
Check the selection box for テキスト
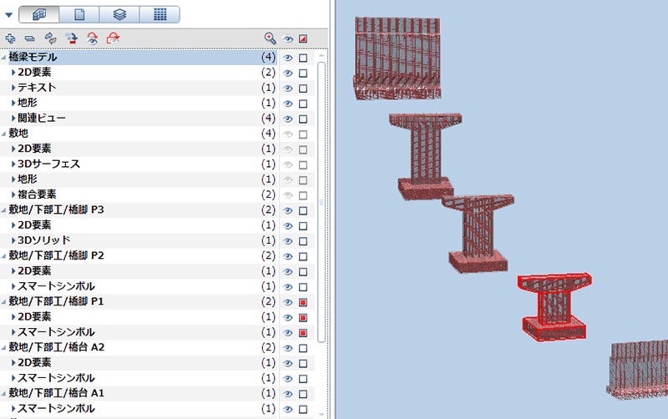(x=303, y=88)
